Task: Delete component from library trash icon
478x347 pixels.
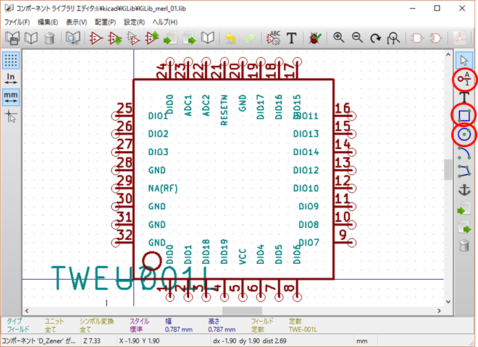Action: (50, 38)
